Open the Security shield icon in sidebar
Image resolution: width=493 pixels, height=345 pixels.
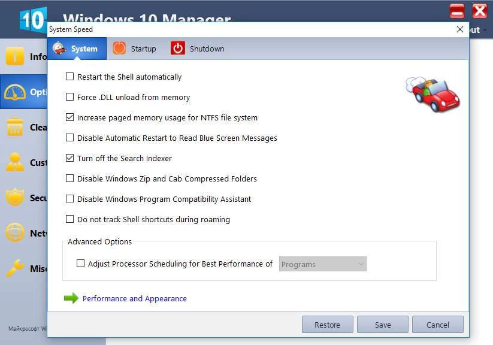(x=15, y=198)
